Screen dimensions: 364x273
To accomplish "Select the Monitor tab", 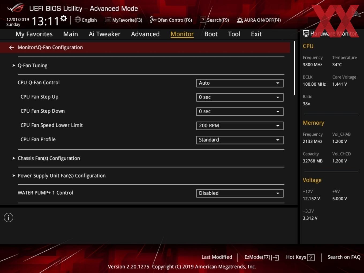I will click(x=182, y=34).
